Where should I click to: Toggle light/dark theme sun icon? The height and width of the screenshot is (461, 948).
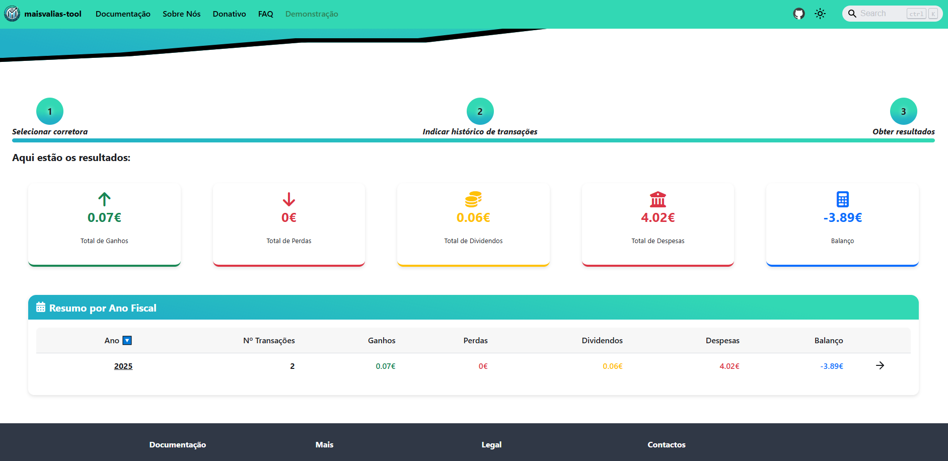point(820,14)
